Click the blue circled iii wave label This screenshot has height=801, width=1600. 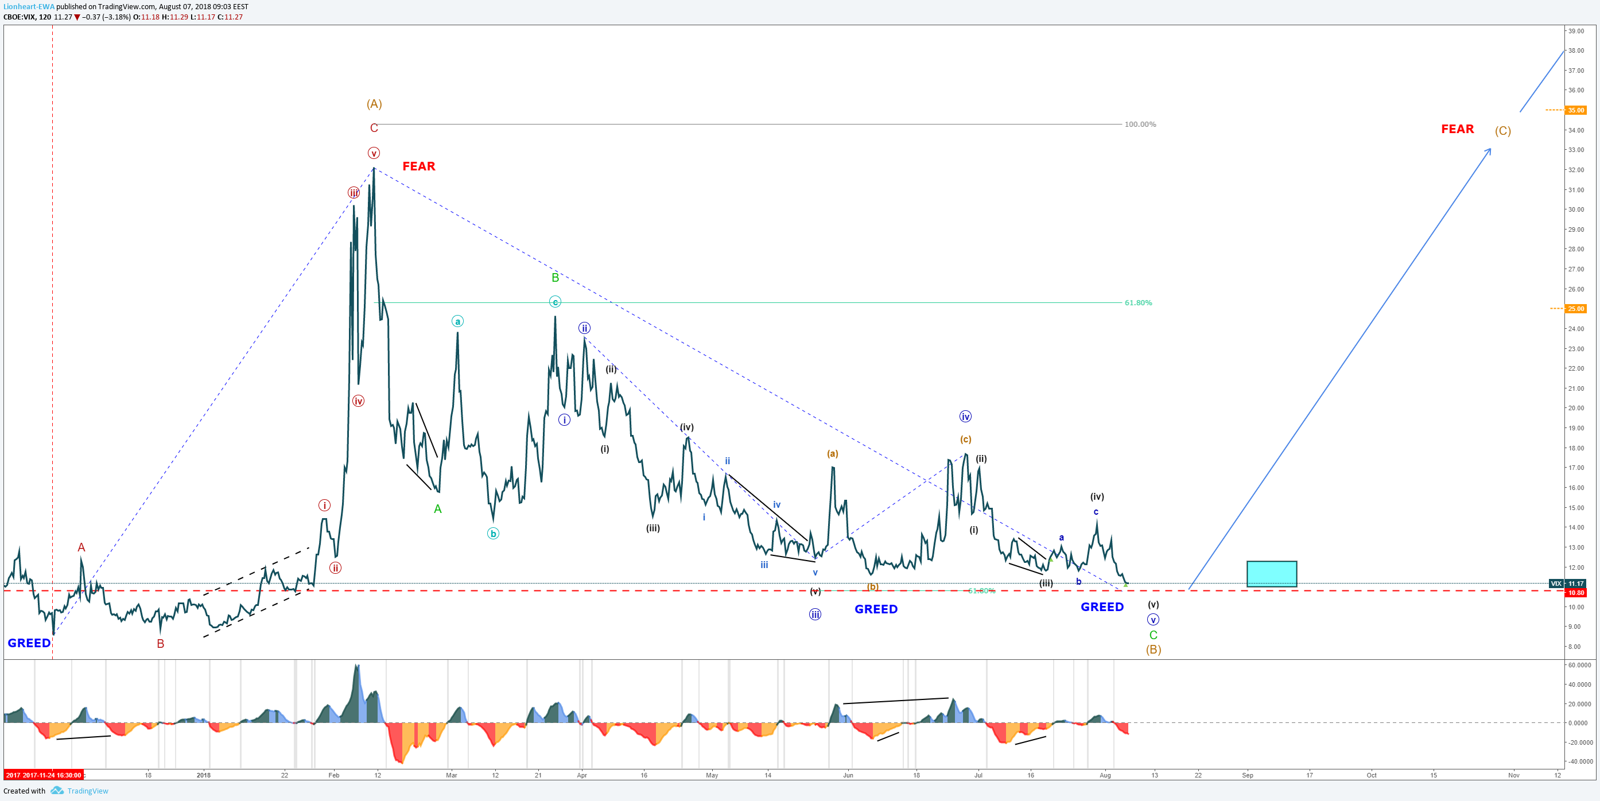click(x=815, y=614)
